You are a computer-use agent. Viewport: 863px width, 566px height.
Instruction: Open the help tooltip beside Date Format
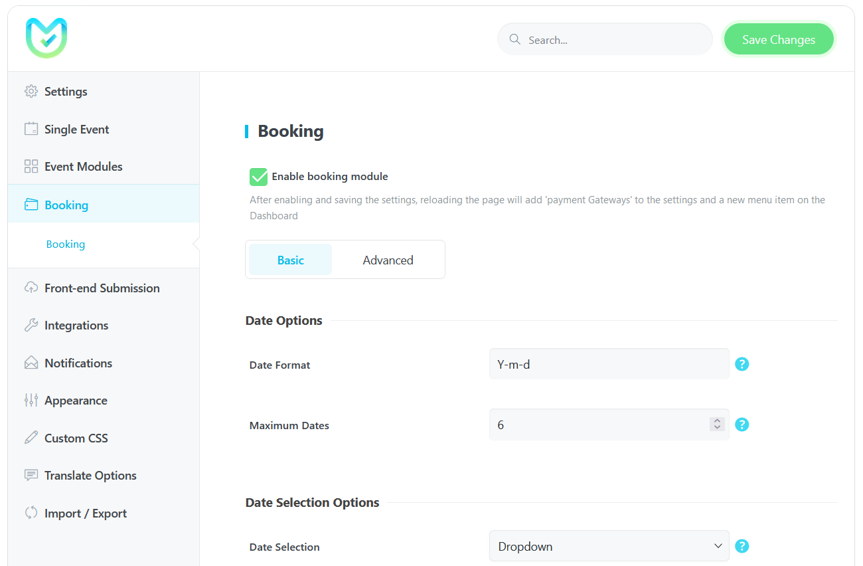pos(742,364)
